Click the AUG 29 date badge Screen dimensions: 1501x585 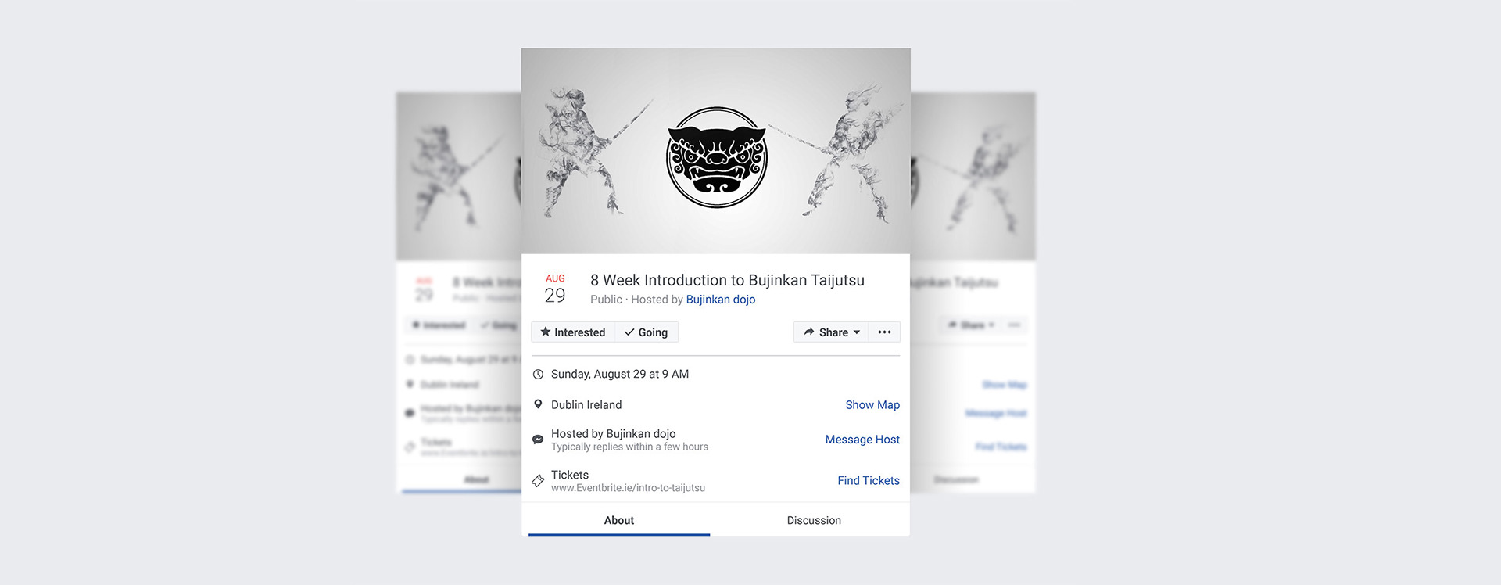[x=555, y=289]
